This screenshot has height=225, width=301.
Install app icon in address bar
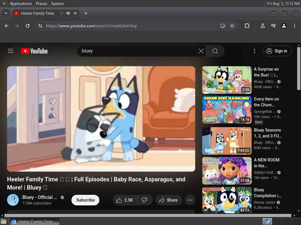coord(223,26)
